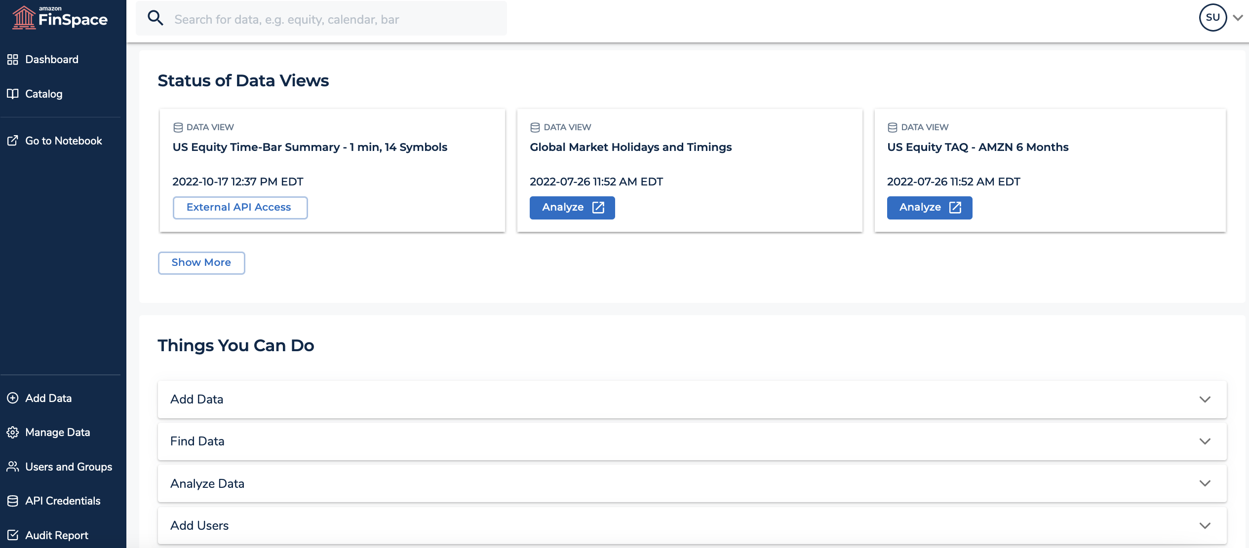The image size is (1249, 548).
Task: Open Users and Groups in the sidebar
Action: coord(68,467)
